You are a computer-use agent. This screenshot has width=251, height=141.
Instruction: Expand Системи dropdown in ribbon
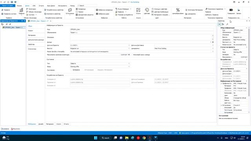pos(36,15)
